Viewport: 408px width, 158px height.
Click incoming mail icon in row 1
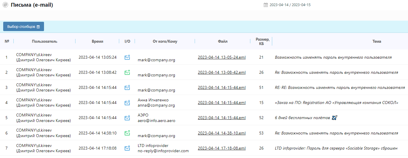pos(127,57)
